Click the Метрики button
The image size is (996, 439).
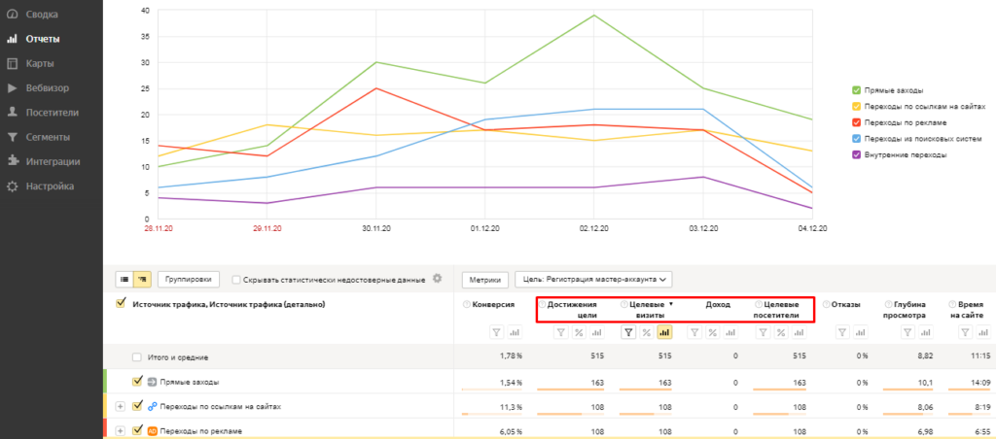coord(484,280)
